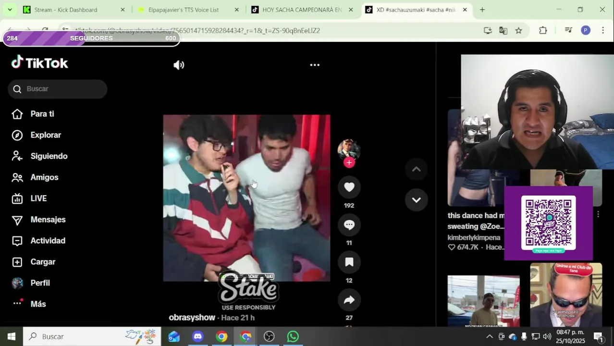Open OBS Studio from the taskbar
The height and width of the screenshot is (346, 614).
click(269, 336)
